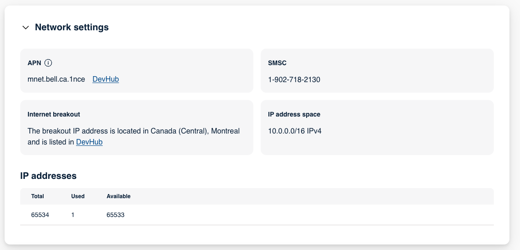520x250 pixels.
Task: Open DevHub link in Internet breakout text
Action: point(89,142)
